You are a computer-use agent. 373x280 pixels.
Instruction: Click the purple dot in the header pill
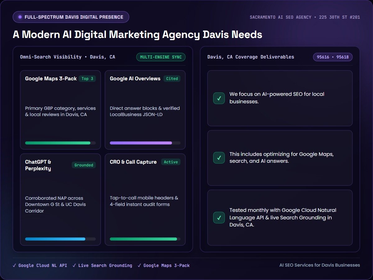pyautogui.click(x=20, y=17)
